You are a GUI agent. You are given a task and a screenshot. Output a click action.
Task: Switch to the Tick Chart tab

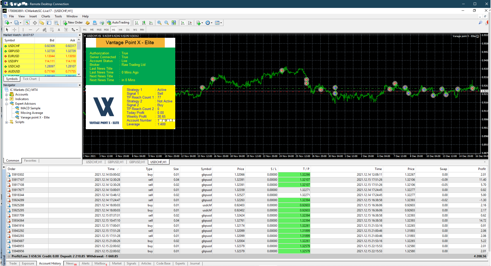(x=30, y=79)
